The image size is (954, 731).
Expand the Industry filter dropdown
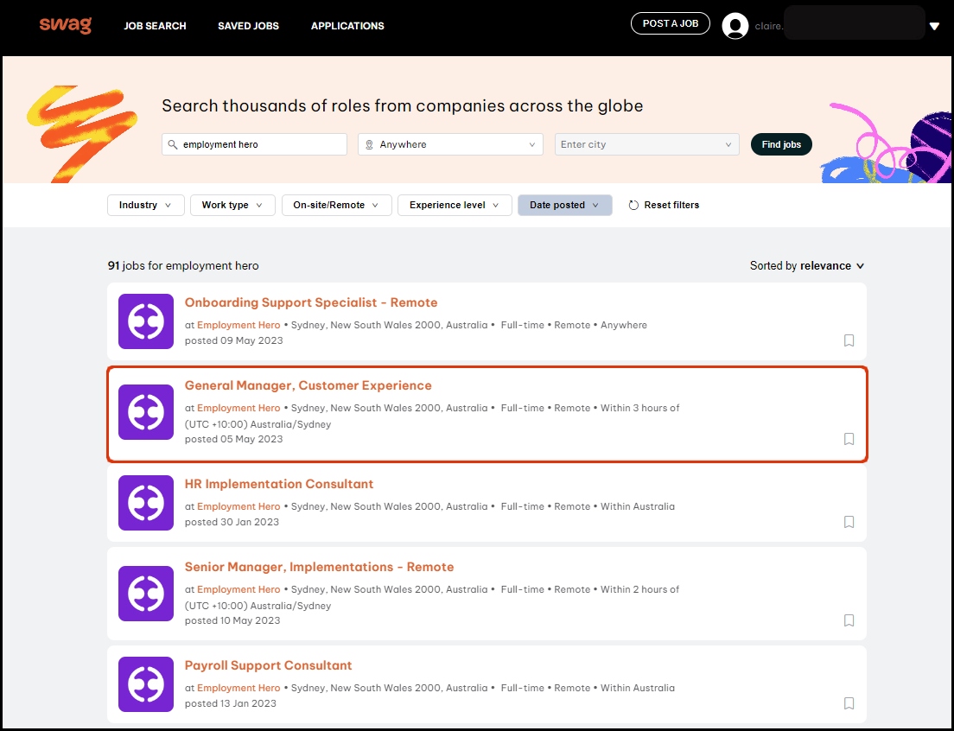click(x=145, y=205)
